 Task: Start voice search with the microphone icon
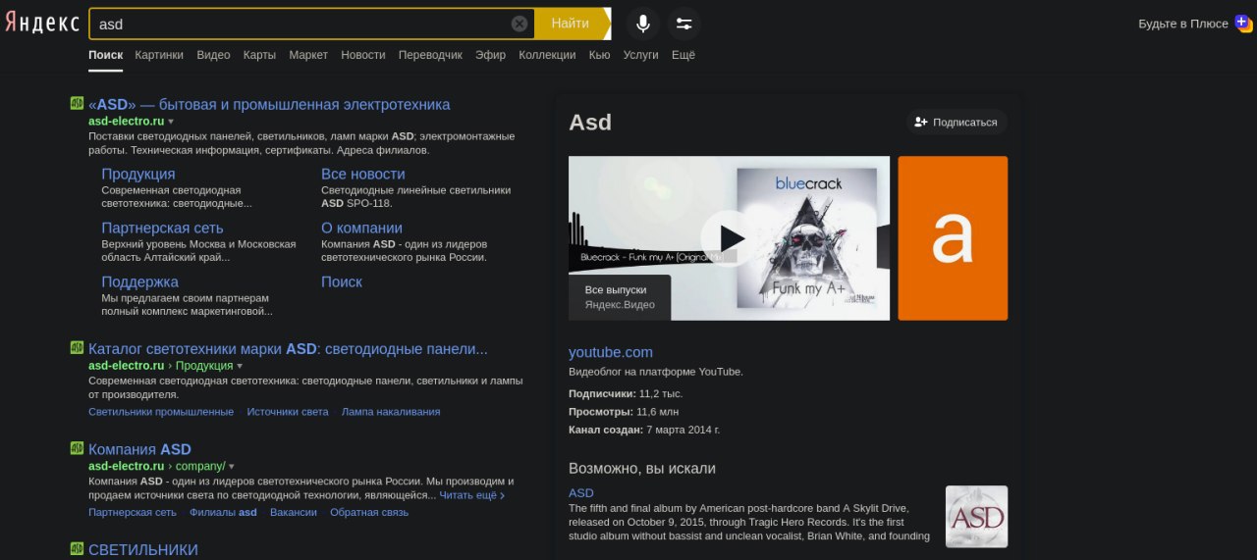643,24
